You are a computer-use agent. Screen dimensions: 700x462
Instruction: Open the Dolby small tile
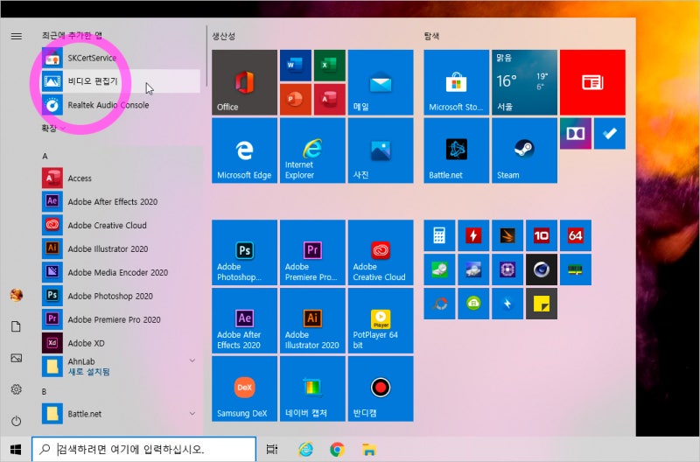pyautogui.click(x=576, y=134)
